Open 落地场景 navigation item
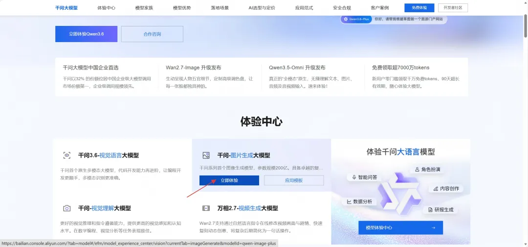 coord(220,8)
